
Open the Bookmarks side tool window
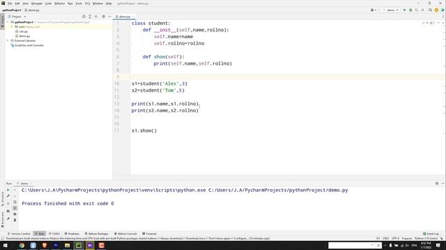[x=3, y=219]
